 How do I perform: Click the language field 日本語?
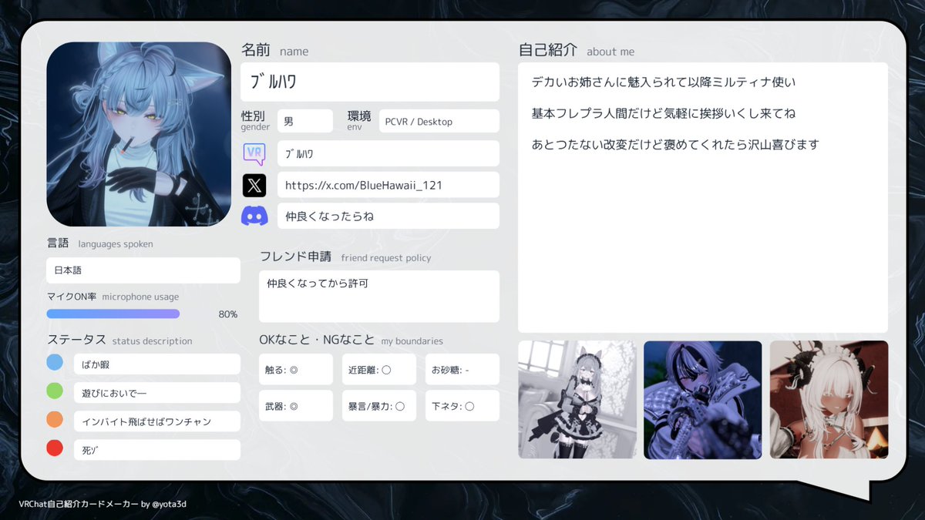(x=143, y=270)
